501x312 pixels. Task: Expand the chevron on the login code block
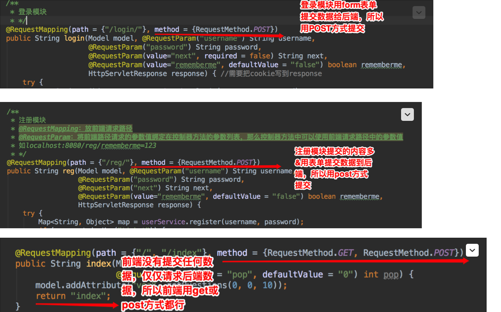click(x=419, y=13)
